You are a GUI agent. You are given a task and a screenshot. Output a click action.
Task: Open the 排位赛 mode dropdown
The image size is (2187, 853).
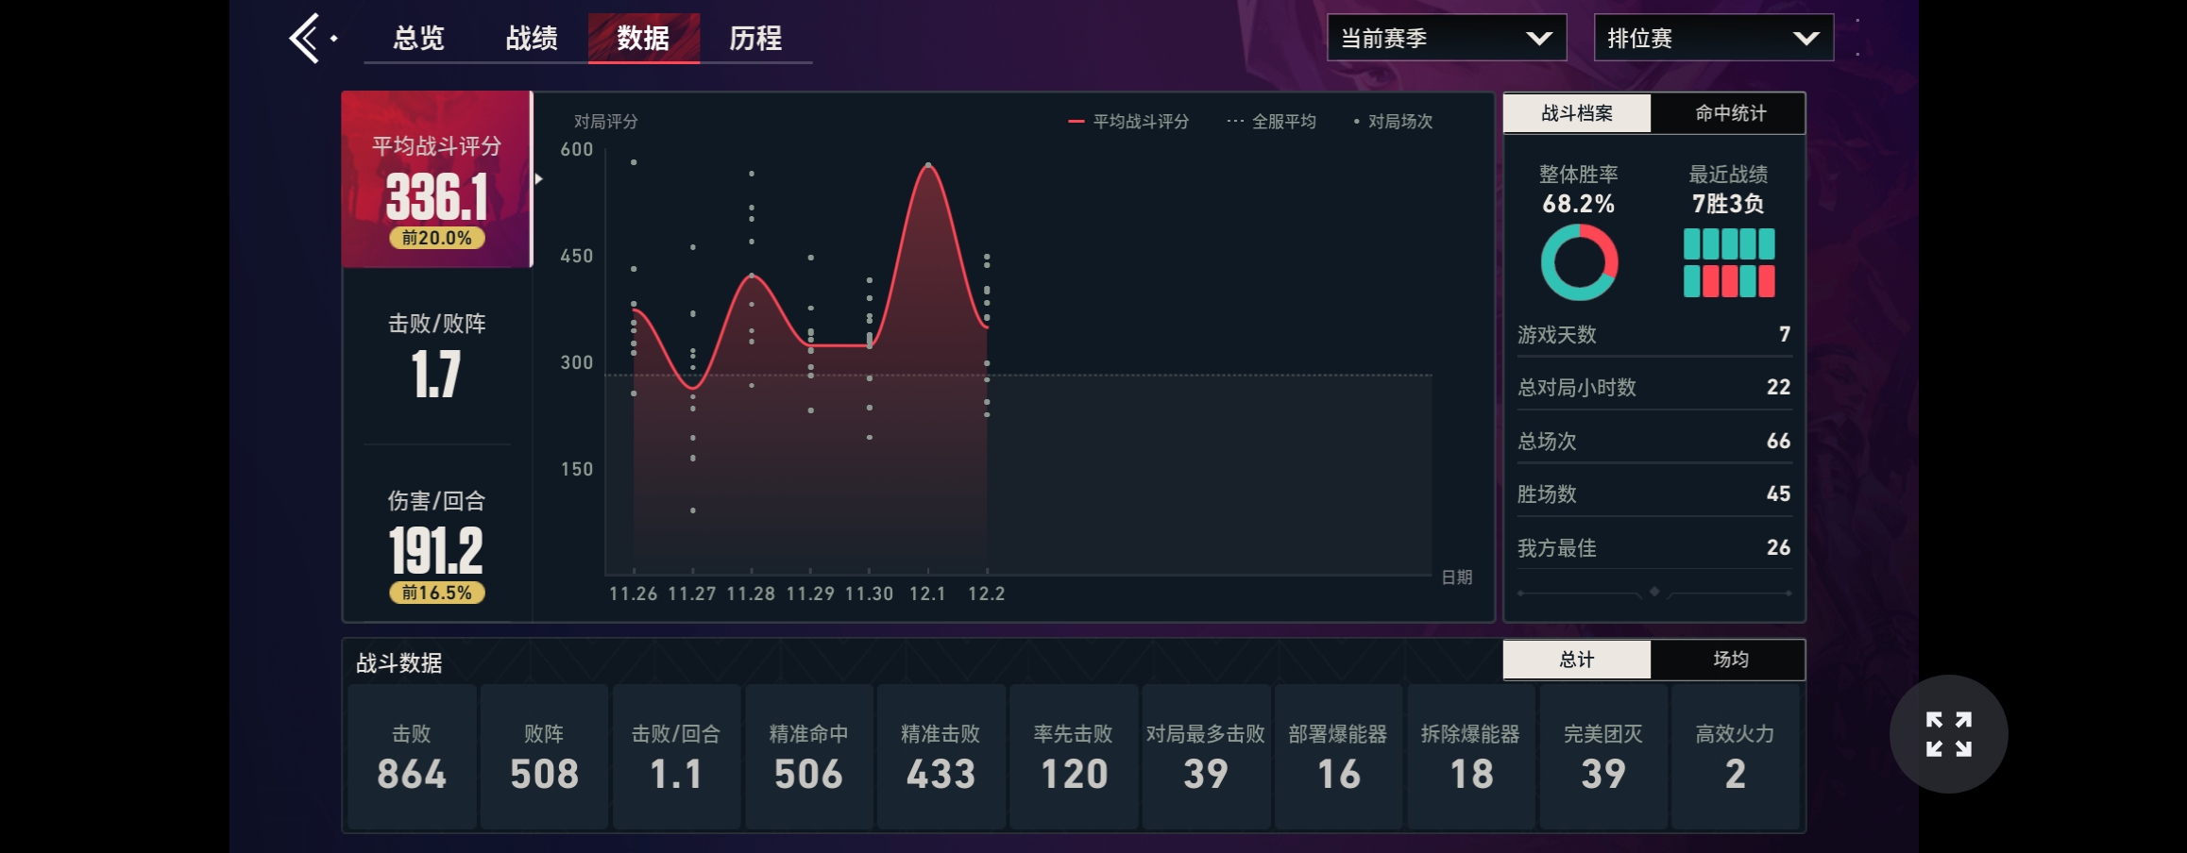tap(1713, 39)
